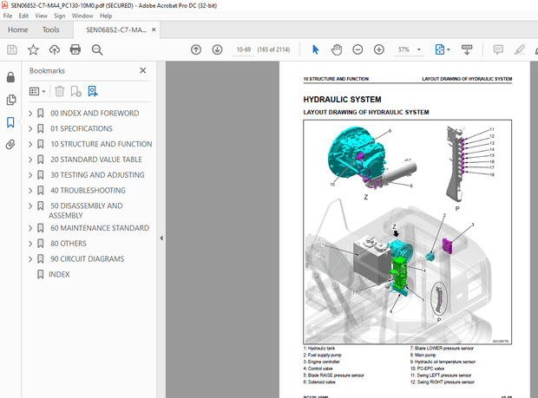538x398 pixels.
Task: Go to next page arrow icon
Action: pyautogui.click(x=217, y=49)
